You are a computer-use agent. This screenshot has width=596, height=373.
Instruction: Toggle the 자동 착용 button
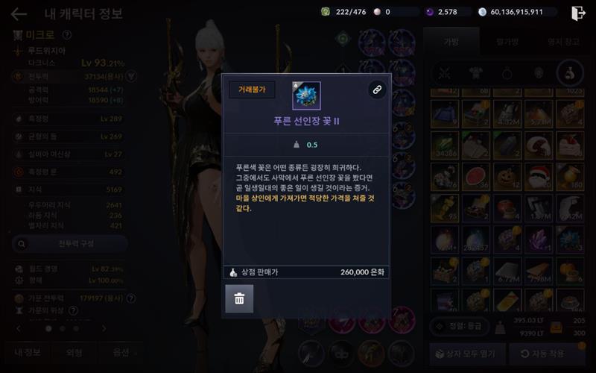pyautogui.click(x=547, y=354)
